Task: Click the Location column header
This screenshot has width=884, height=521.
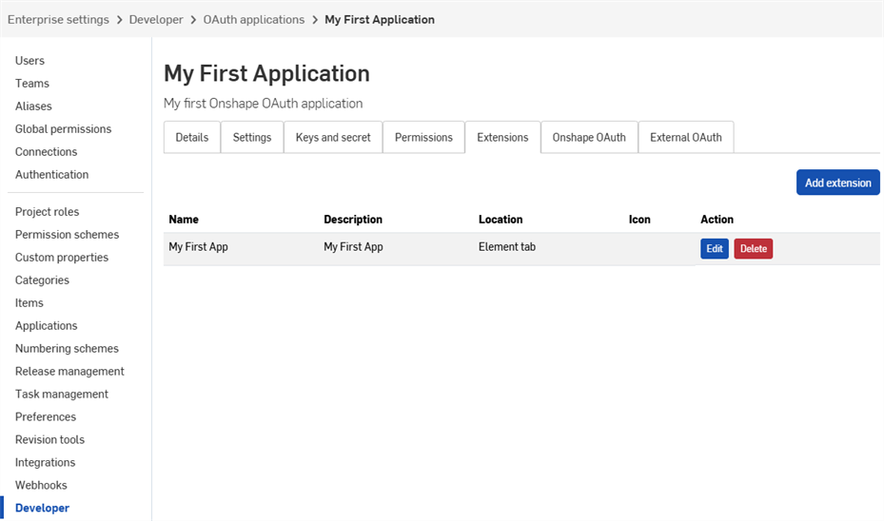Action: pos(501,220)
